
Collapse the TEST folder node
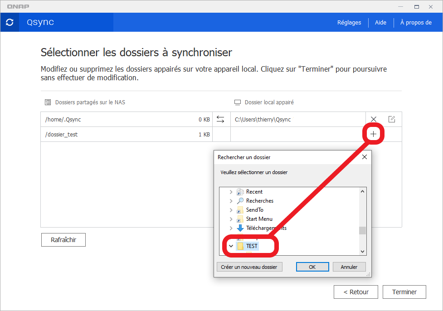pos(231,246)
